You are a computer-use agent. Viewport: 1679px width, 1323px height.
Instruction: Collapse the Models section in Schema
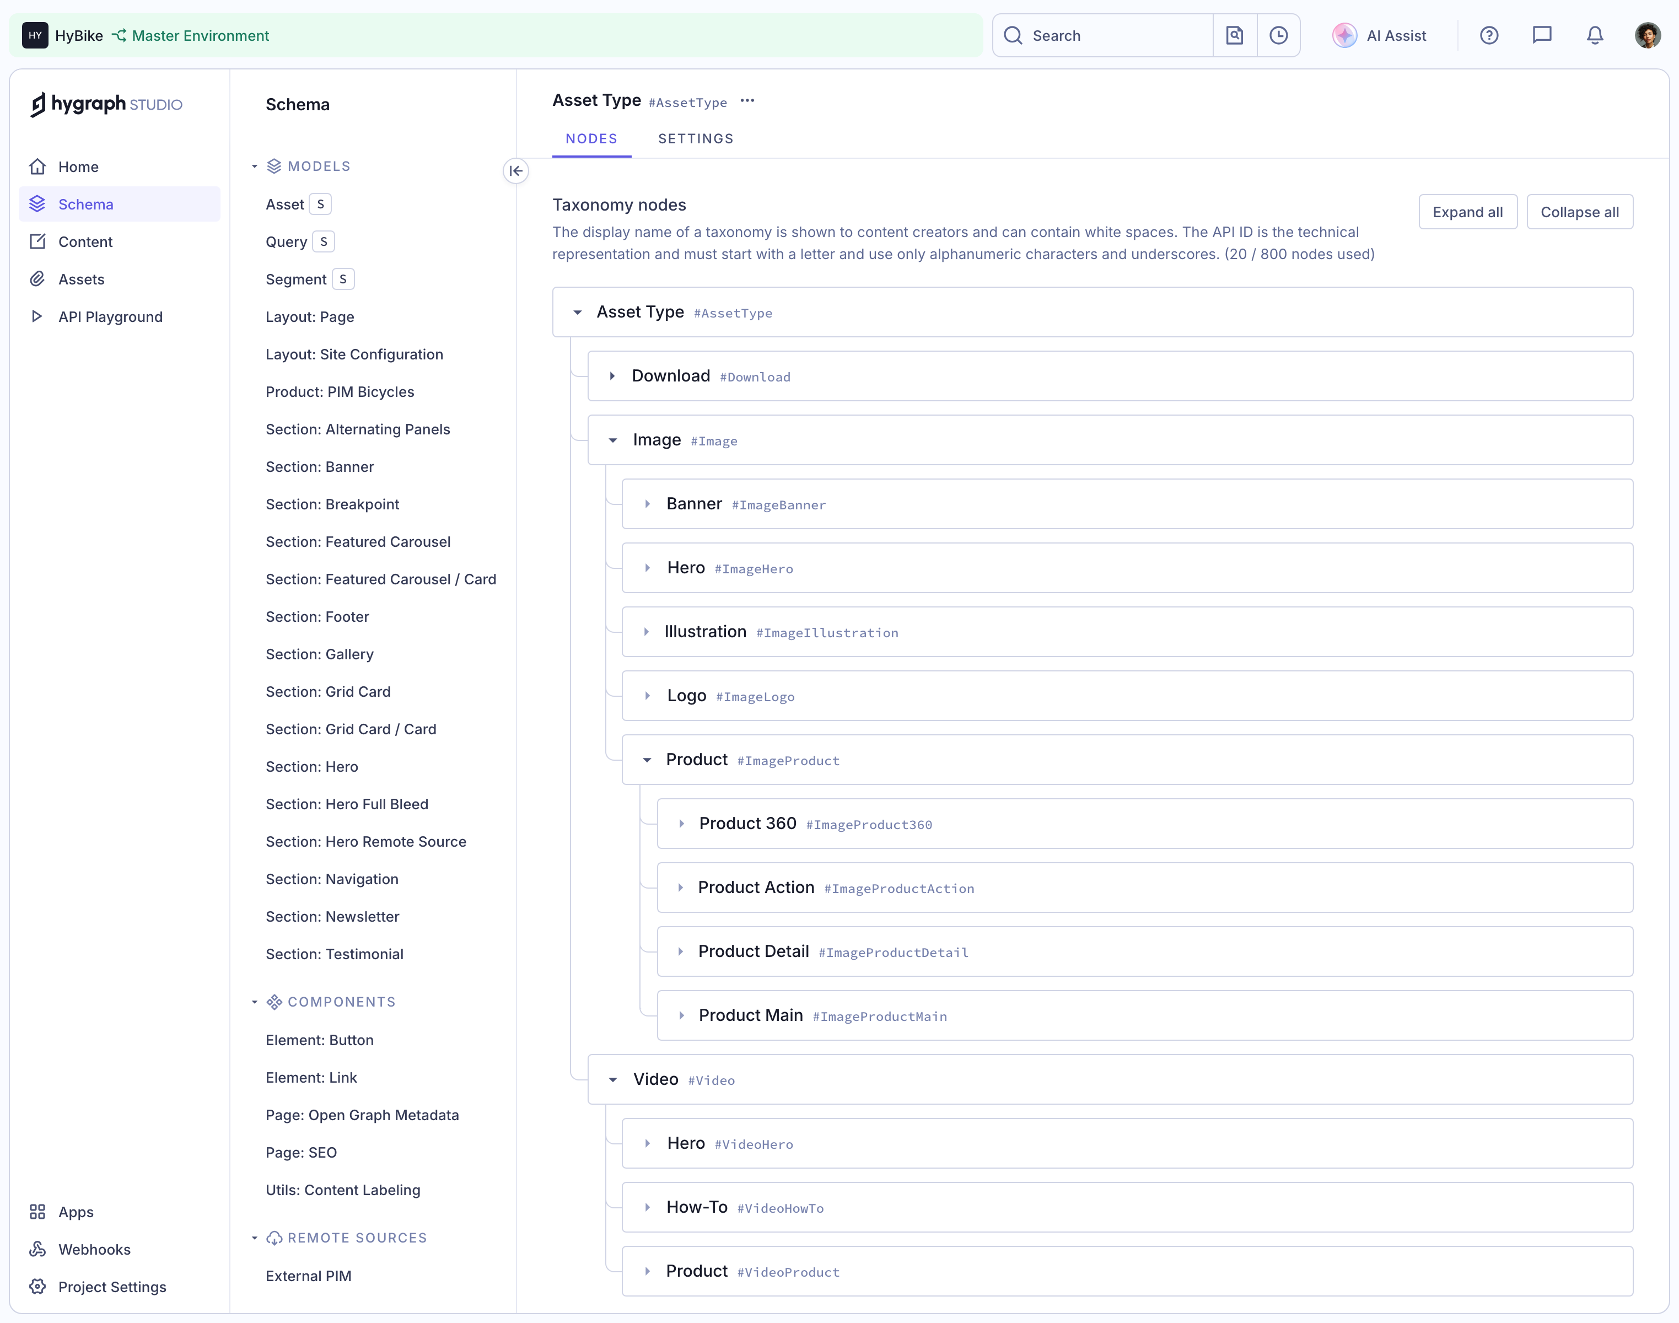pos(254,166)
